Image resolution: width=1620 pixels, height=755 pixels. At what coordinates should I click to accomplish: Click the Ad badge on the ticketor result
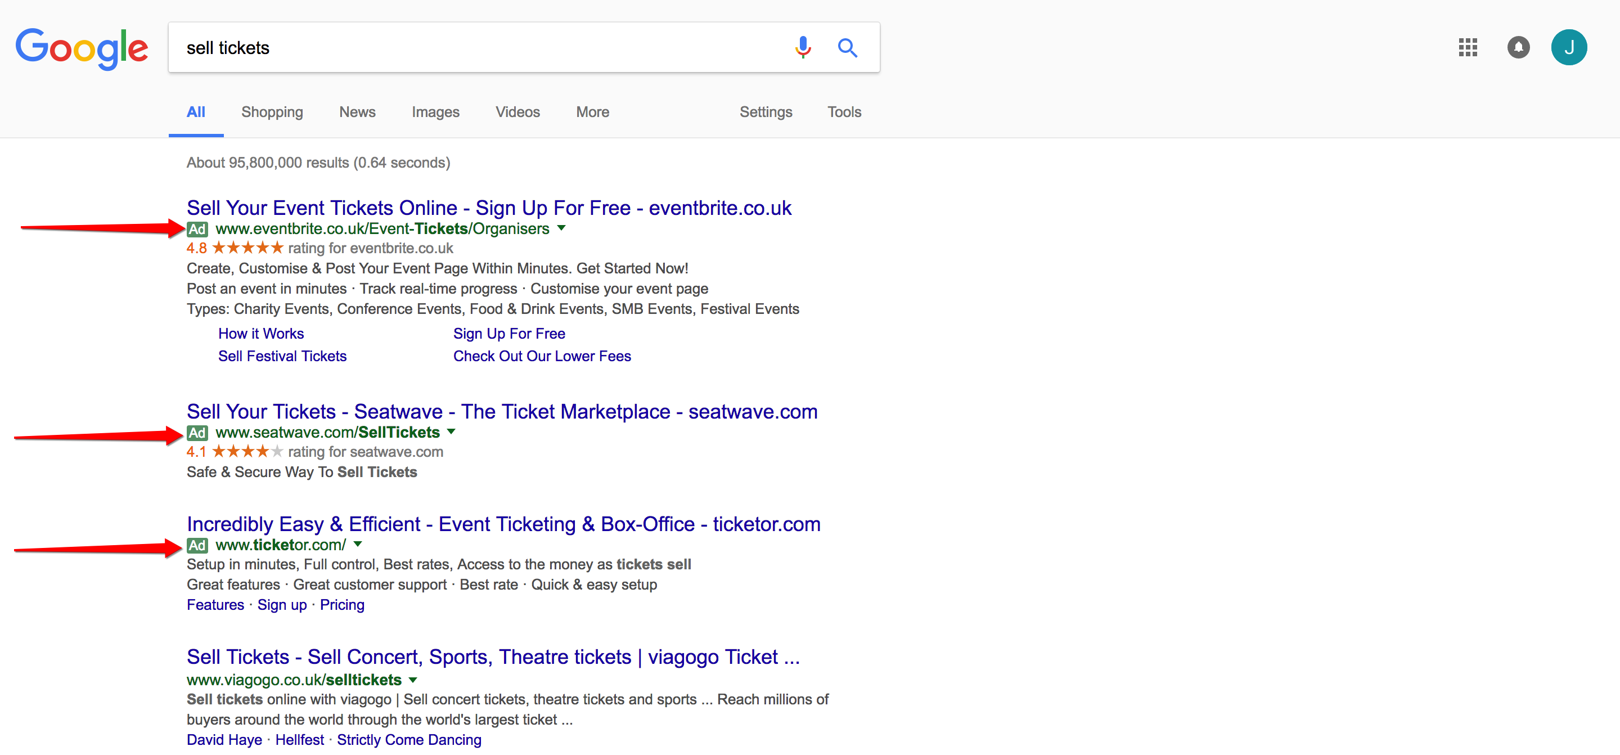point(197,546)
